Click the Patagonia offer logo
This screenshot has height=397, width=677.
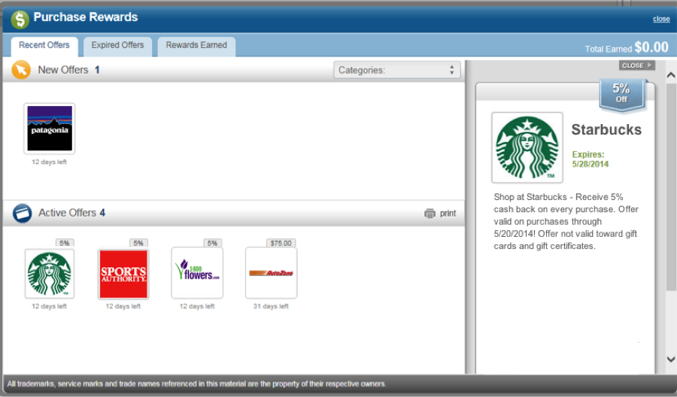click(50, 129)
